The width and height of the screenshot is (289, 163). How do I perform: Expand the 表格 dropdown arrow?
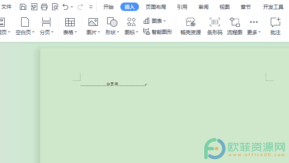point(75,32)
